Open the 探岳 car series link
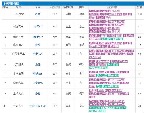The image size is (144, 113). click(38, 14)
